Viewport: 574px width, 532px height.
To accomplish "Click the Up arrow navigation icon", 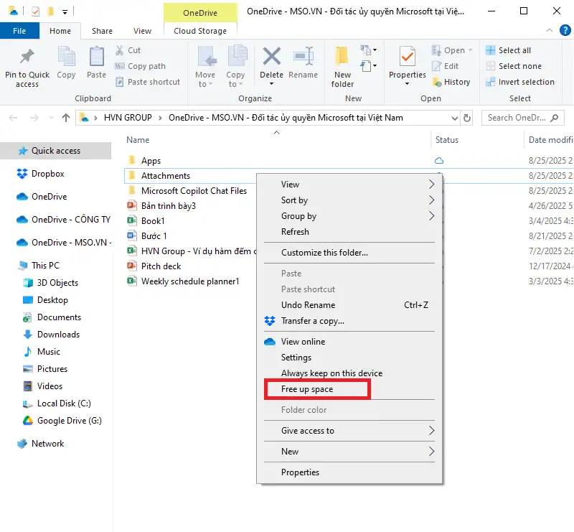I will [x=66, y=118].
